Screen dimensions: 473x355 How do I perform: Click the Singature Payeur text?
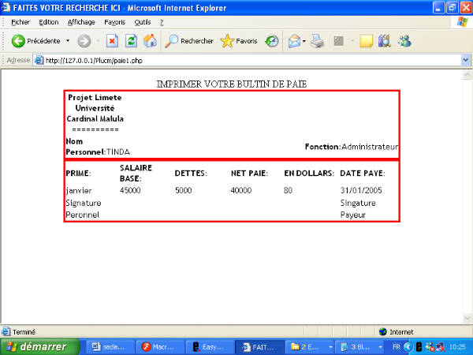click(x=358, y=209)
